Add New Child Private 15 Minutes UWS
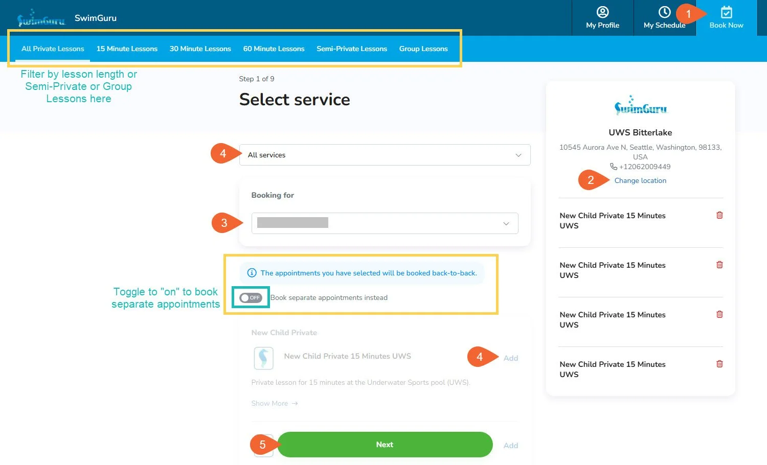The height and width of the screenshot is (465, 767). point(510,358)
